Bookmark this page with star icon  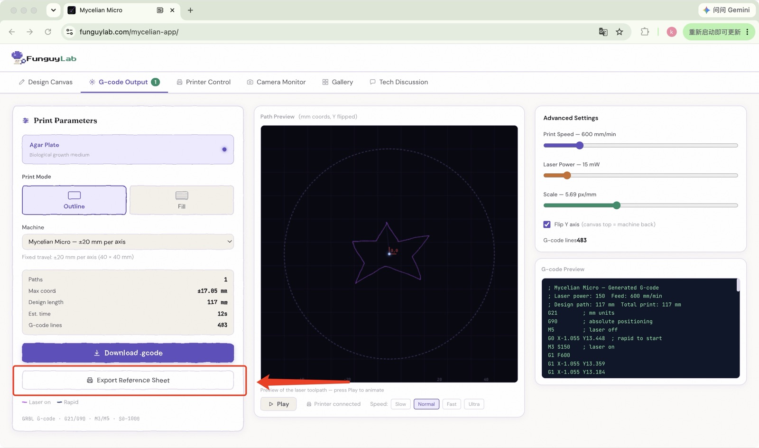click(x=620, y=32)
